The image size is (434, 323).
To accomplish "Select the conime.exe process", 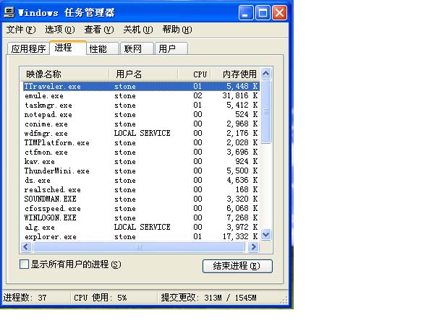I will [x=141, y=124].
